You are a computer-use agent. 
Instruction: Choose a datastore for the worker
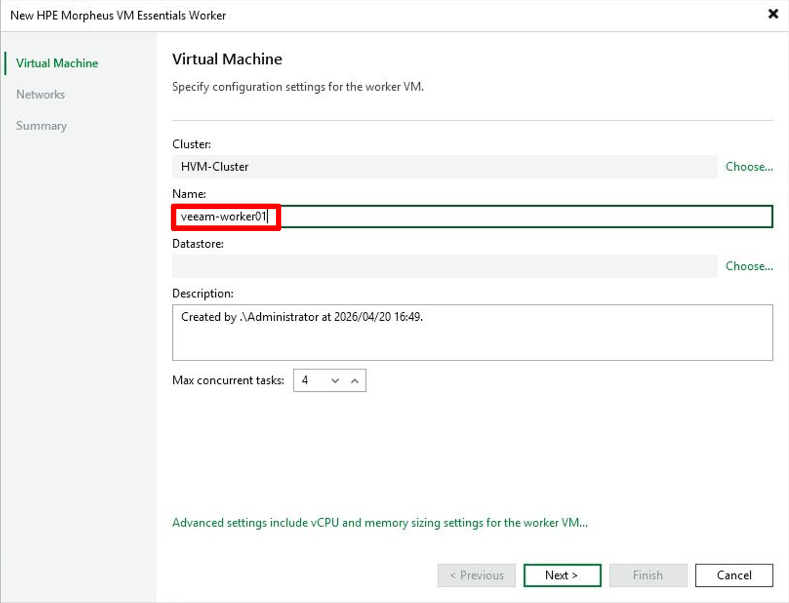pos(749,266)
